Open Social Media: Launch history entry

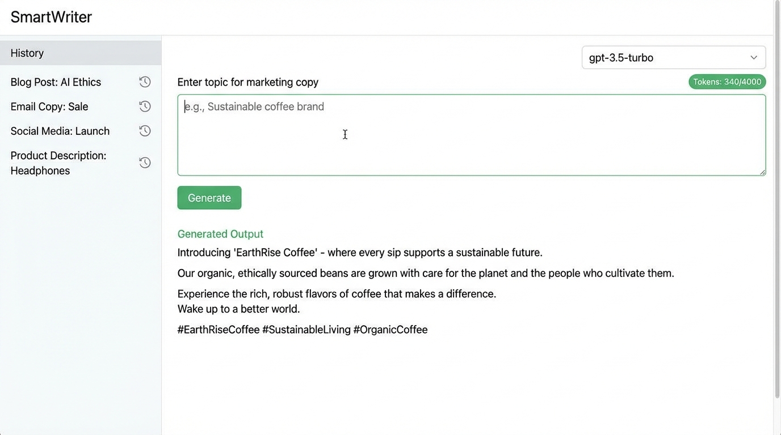coord(60,131)
